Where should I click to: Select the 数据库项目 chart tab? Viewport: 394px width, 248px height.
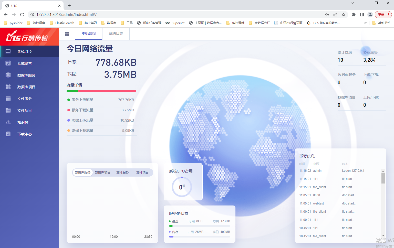(102, 172)
